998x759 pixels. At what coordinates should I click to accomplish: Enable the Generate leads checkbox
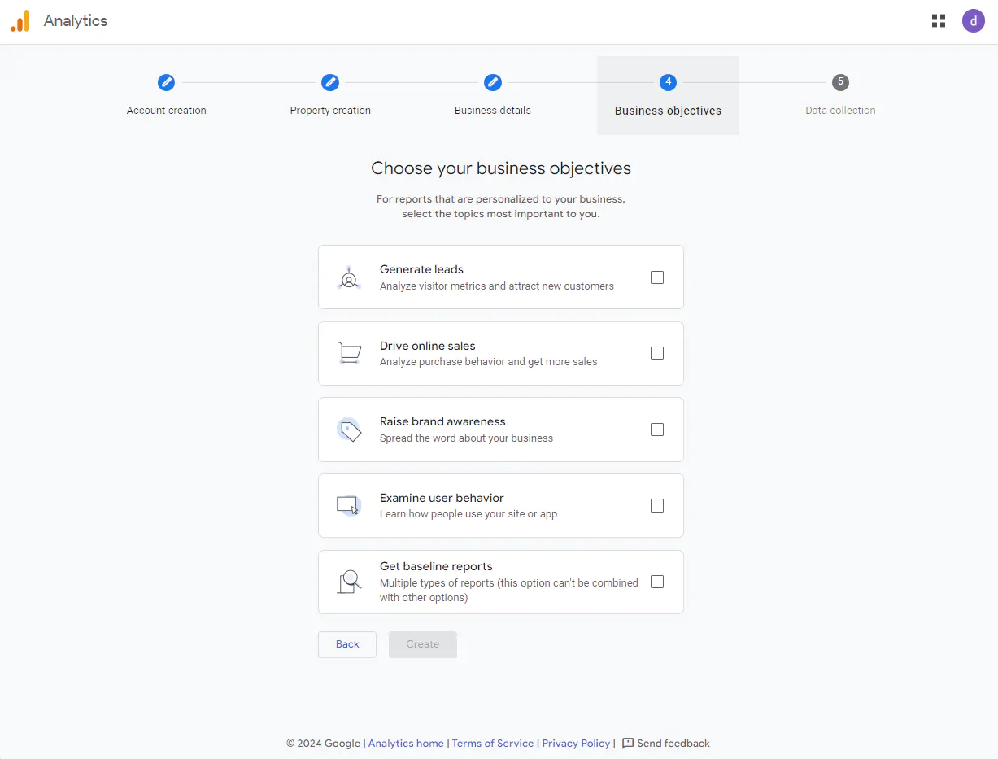(x=657, y=277)
